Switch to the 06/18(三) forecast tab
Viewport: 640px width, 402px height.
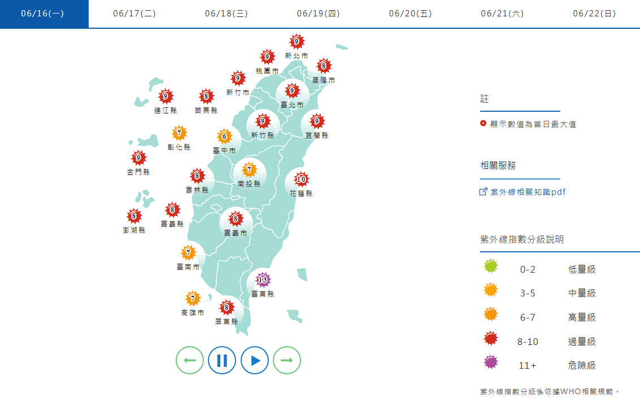pos(226,14)
